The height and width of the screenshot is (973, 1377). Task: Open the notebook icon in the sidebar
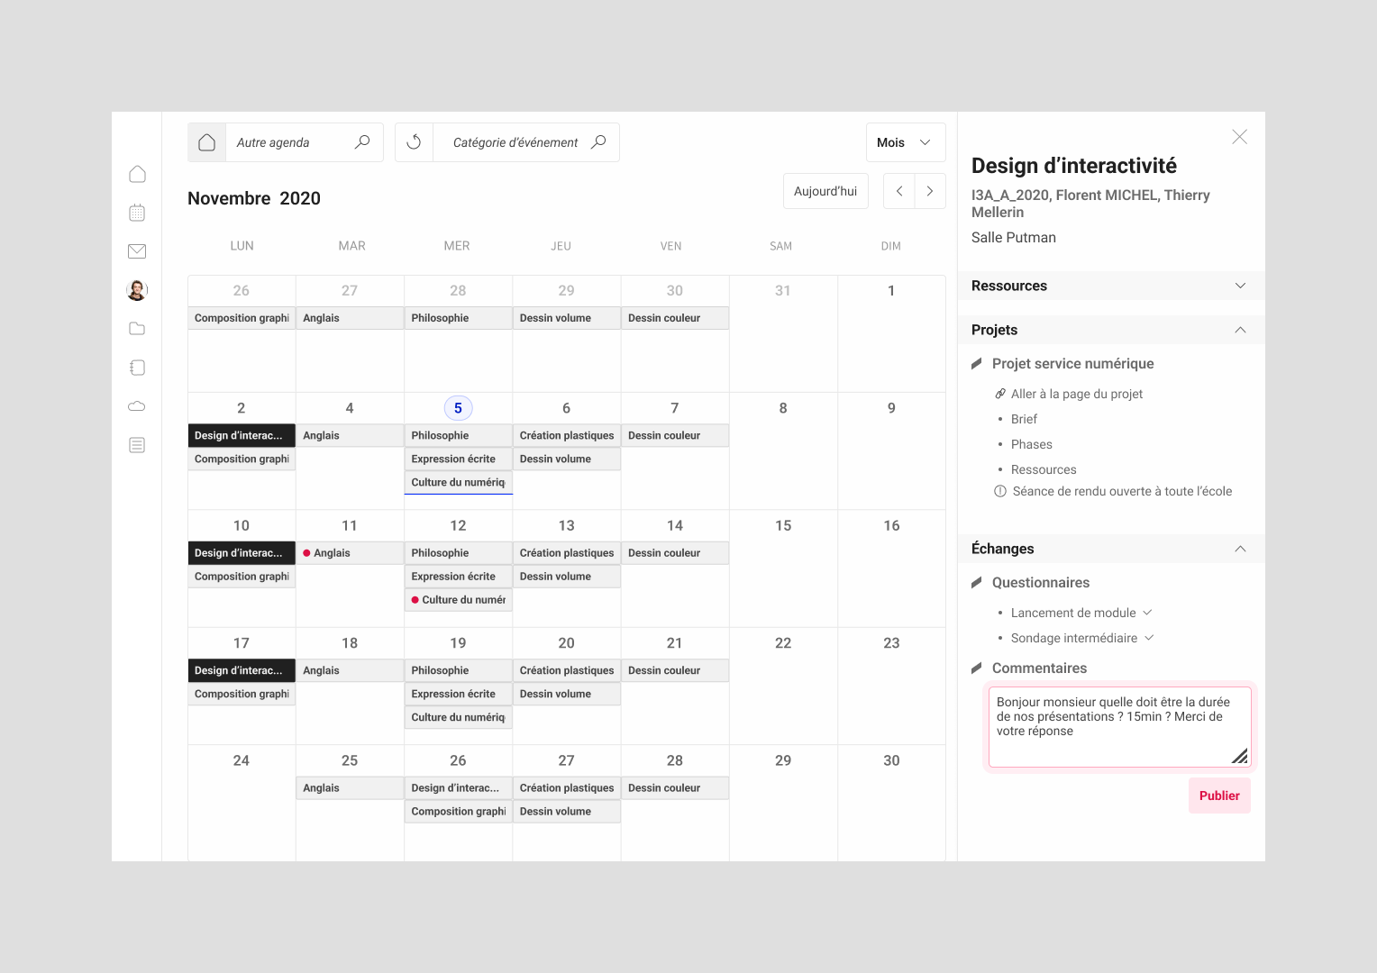click(x=137, y=368)
